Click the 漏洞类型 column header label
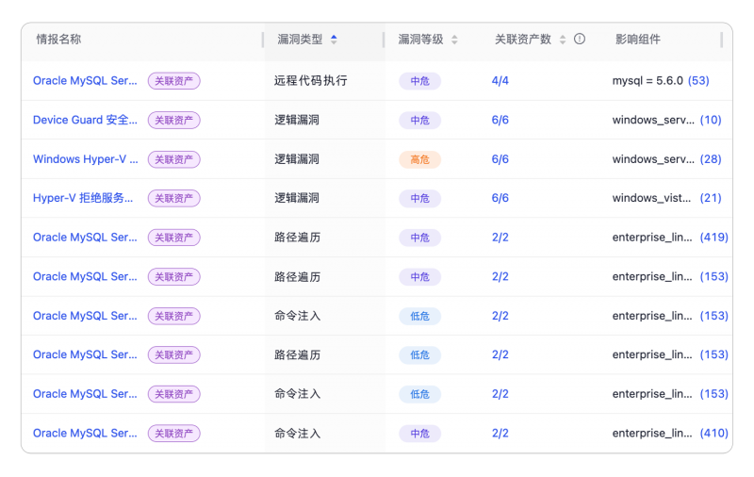The width and height of the screenshot is (754, 477). (x=300, y=39)
